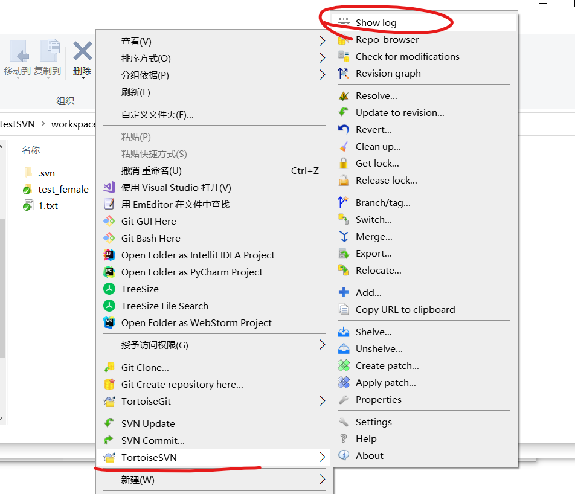Viewport: 575px width, 494px height.
Task: Click the Branch/tag icon
Action: (344, 202)
